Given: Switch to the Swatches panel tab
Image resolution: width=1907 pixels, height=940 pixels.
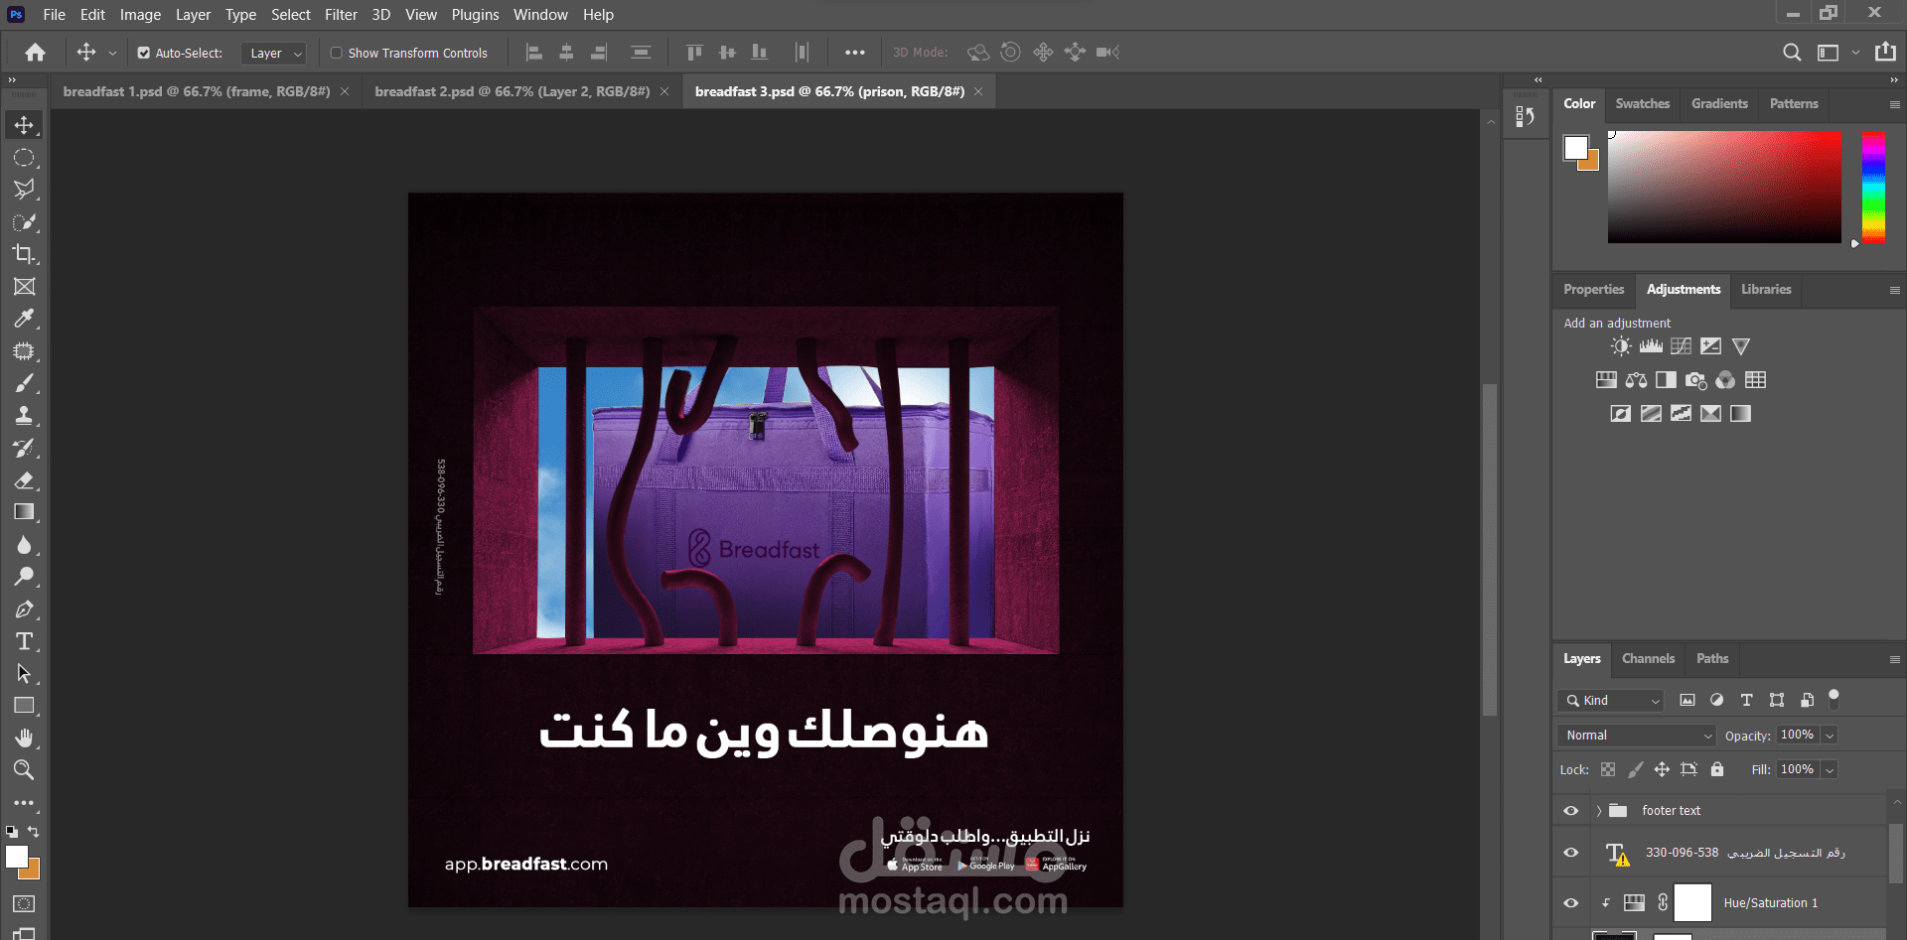Looking at the screenshot, I should [x=1642, y=103].
